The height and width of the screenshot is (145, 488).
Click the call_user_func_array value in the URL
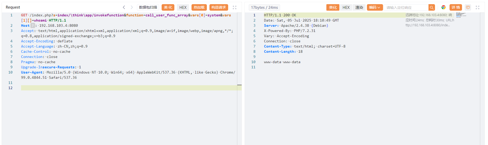[167, 15]
